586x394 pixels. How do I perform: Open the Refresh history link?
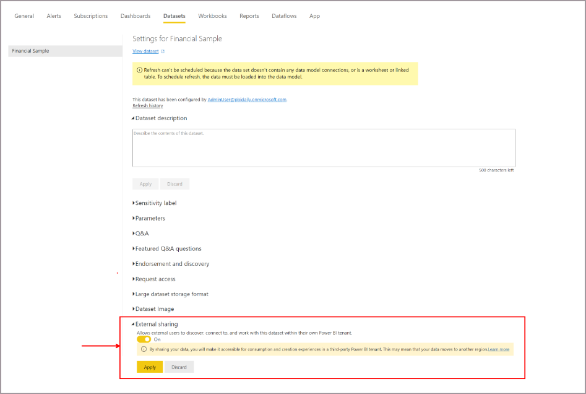point(148,105)
